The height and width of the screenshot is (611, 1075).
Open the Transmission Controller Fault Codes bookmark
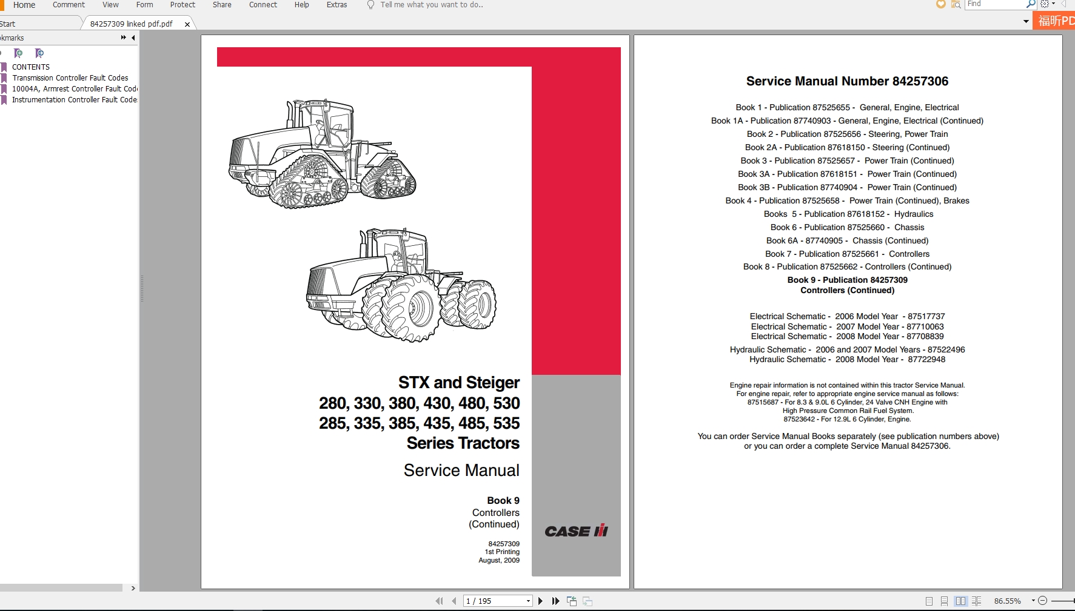click(x=70, y=78)
